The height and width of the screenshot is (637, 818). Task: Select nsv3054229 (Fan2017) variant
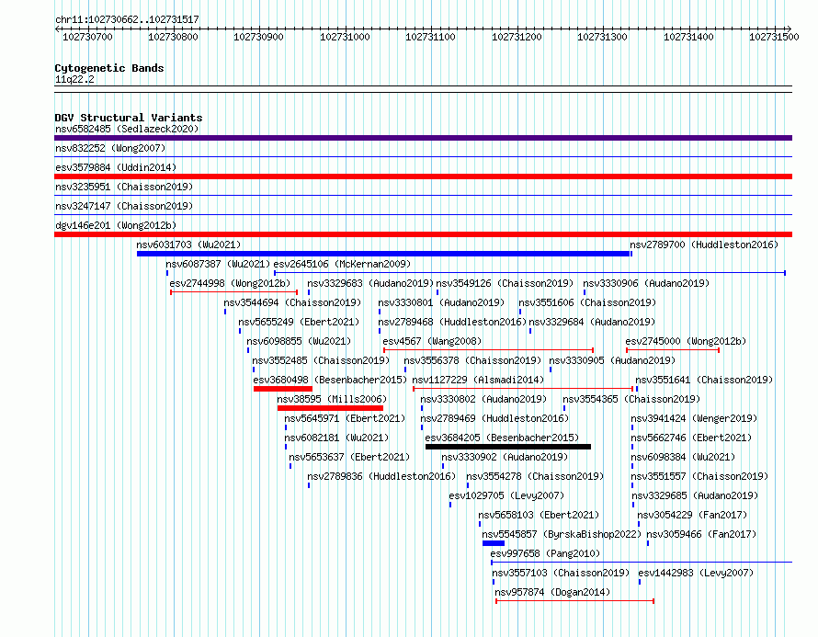692,515
